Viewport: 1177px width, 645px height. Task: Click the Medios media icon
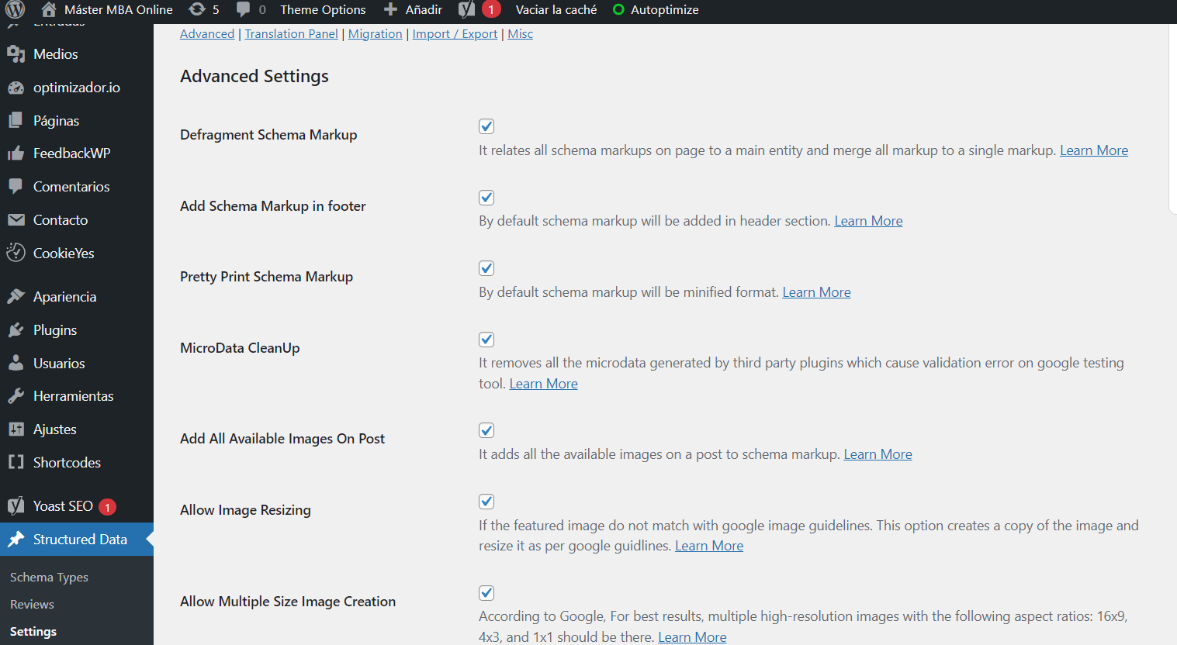point(16,54)
